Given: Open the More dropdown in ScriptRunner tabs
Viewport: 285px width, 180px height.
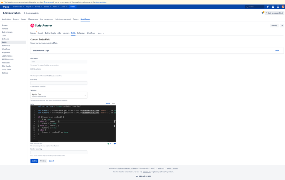Looking at the screenshot, I should (101, 33).
